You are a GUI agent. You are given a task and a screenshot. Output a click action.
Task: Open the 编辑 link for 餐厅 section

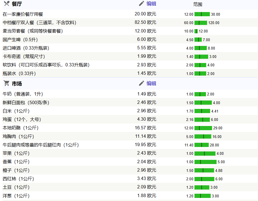point(151,4)
